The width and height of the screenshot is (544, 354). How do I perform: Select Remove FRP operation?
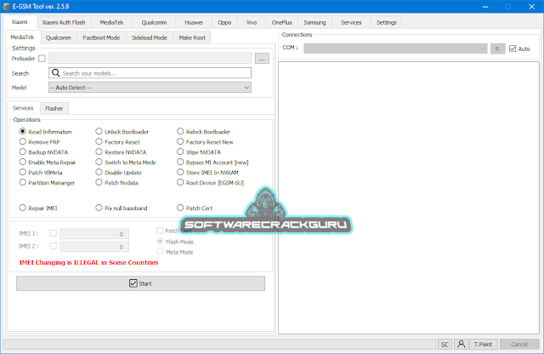point(40,142)
